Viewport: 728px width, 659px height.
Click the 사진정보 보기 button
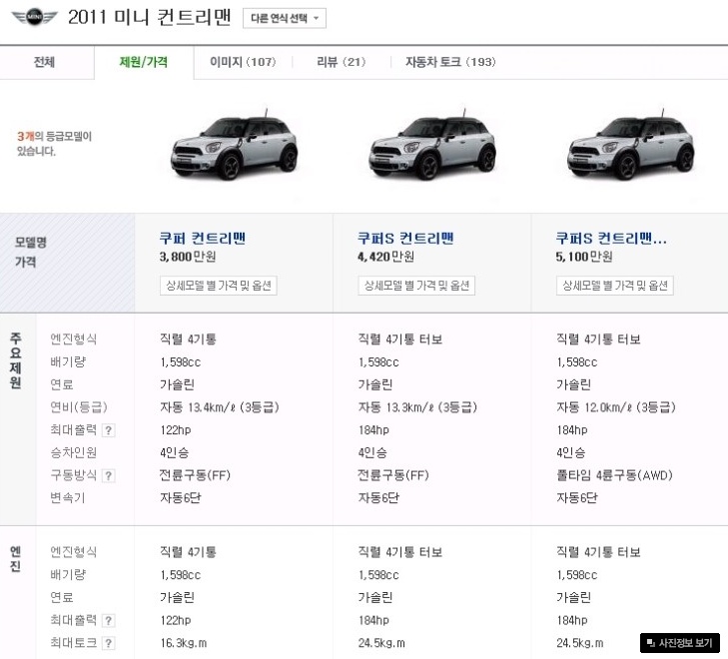[x=680, y=643]
